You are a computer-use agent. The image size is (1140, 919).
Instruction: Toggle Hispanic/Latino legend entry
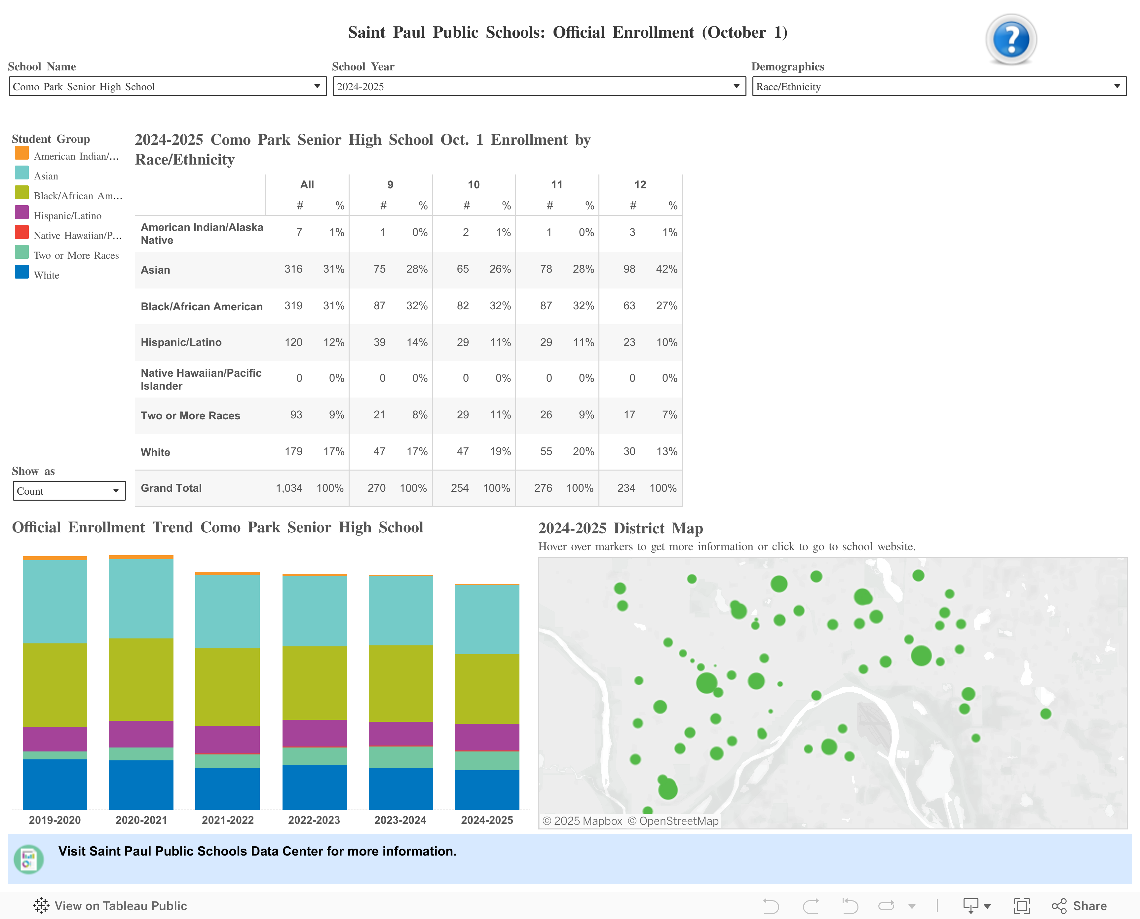67,215
